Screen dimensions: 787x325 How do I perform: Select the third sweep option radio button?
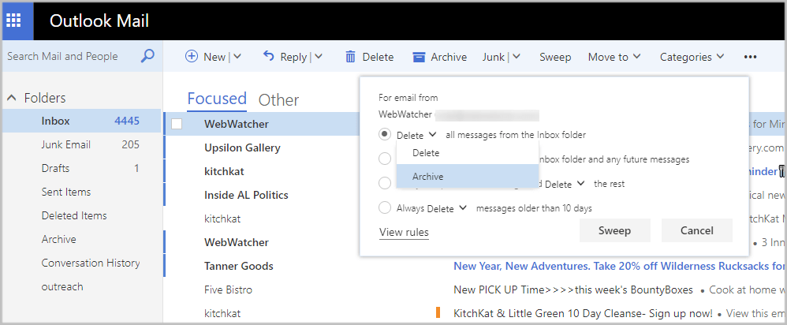tap(385, 183)
